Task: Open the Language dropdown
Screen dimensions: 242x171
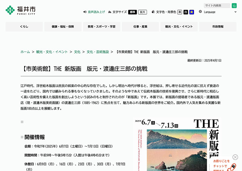Action: [x=220, y=12]
